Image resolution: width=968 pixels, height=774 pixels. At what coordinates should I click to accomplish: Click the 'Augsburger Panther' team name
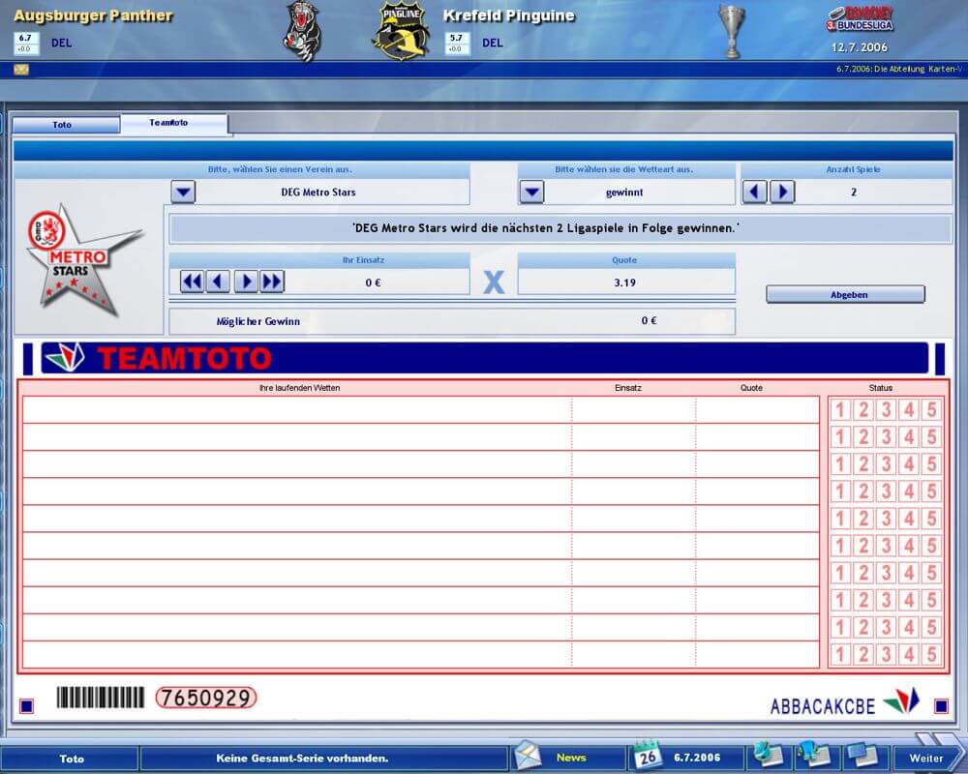93,16
